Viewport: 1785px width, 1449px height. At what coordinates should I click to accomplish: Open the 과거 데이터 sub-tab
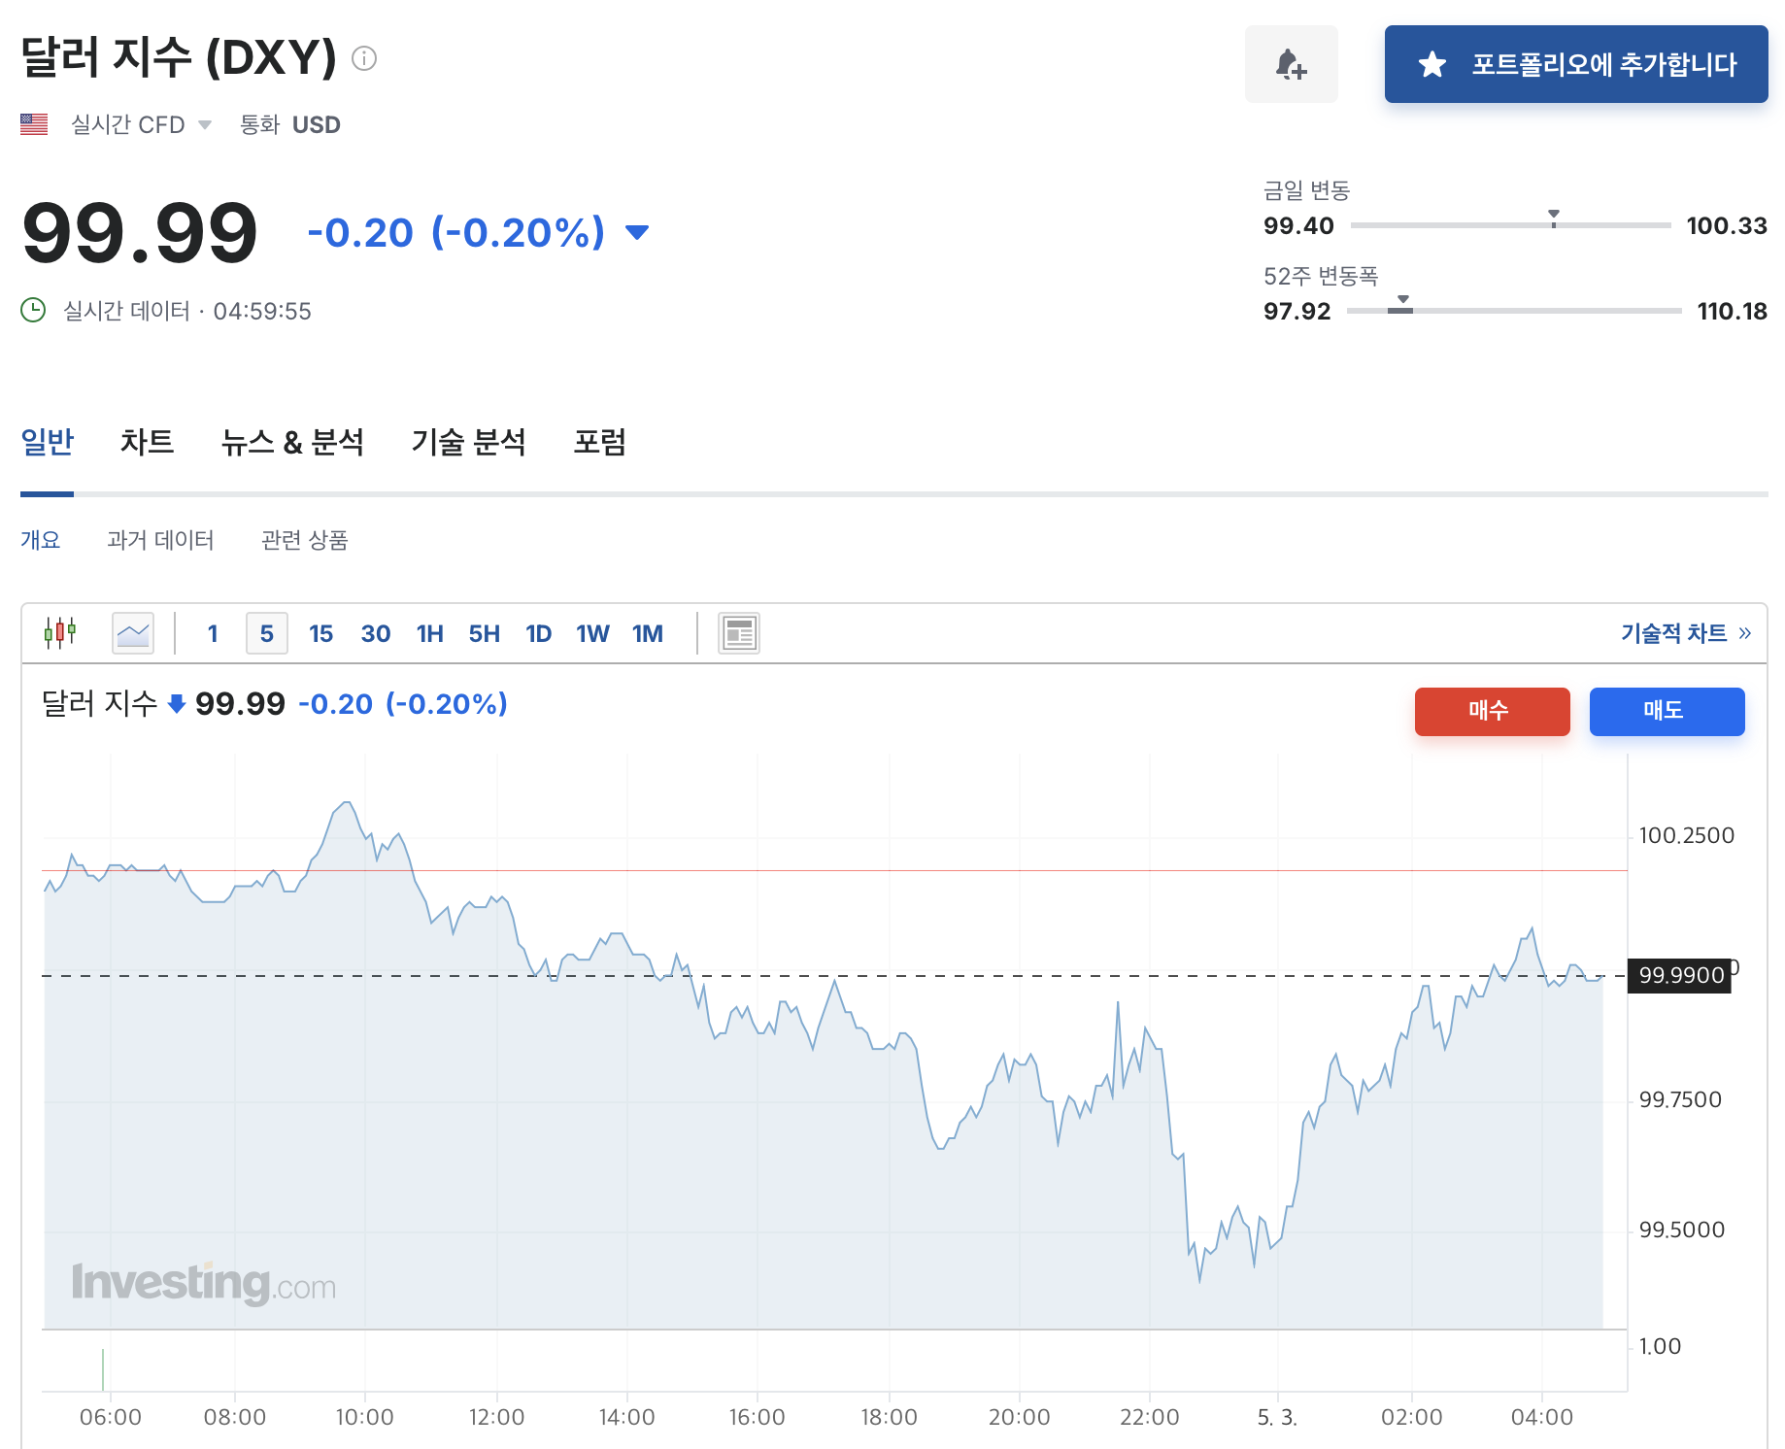coord(160,540)
